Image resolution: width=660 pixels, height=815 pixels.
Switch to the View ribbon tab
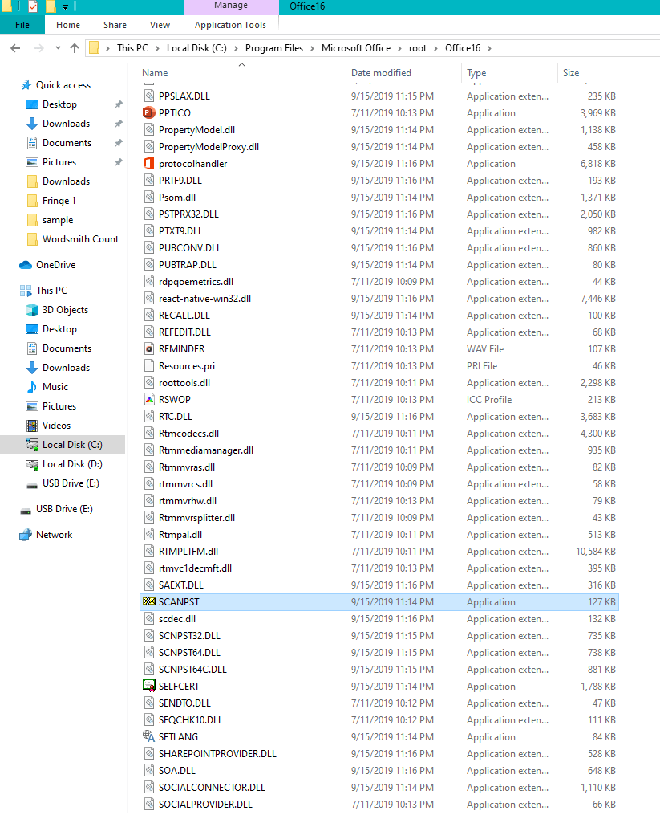[160, 25]
